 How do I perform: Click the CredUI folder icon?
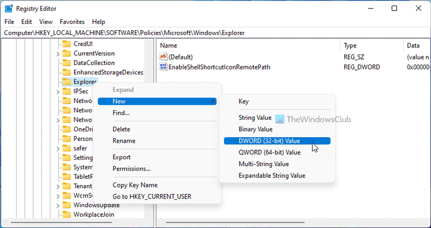click(x=66, y=44)
